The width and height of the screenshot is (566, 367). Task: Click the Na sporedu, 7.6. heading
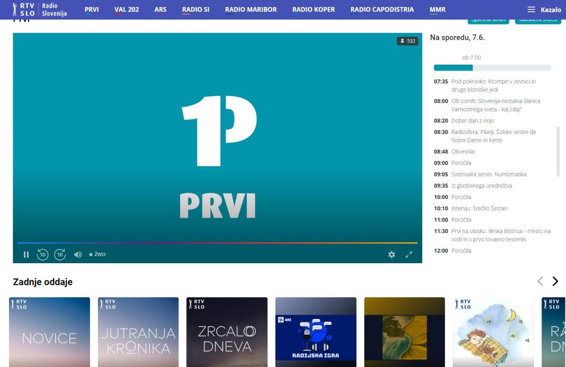click(x=458, y=38)
